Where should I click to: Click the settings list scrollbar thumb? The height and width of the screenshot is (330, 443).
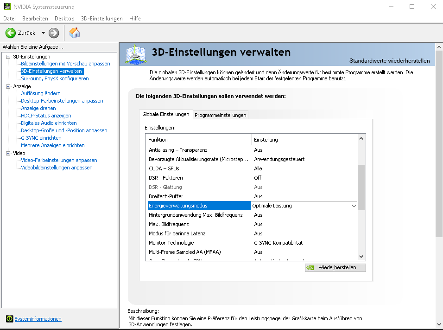click(361, 188)
